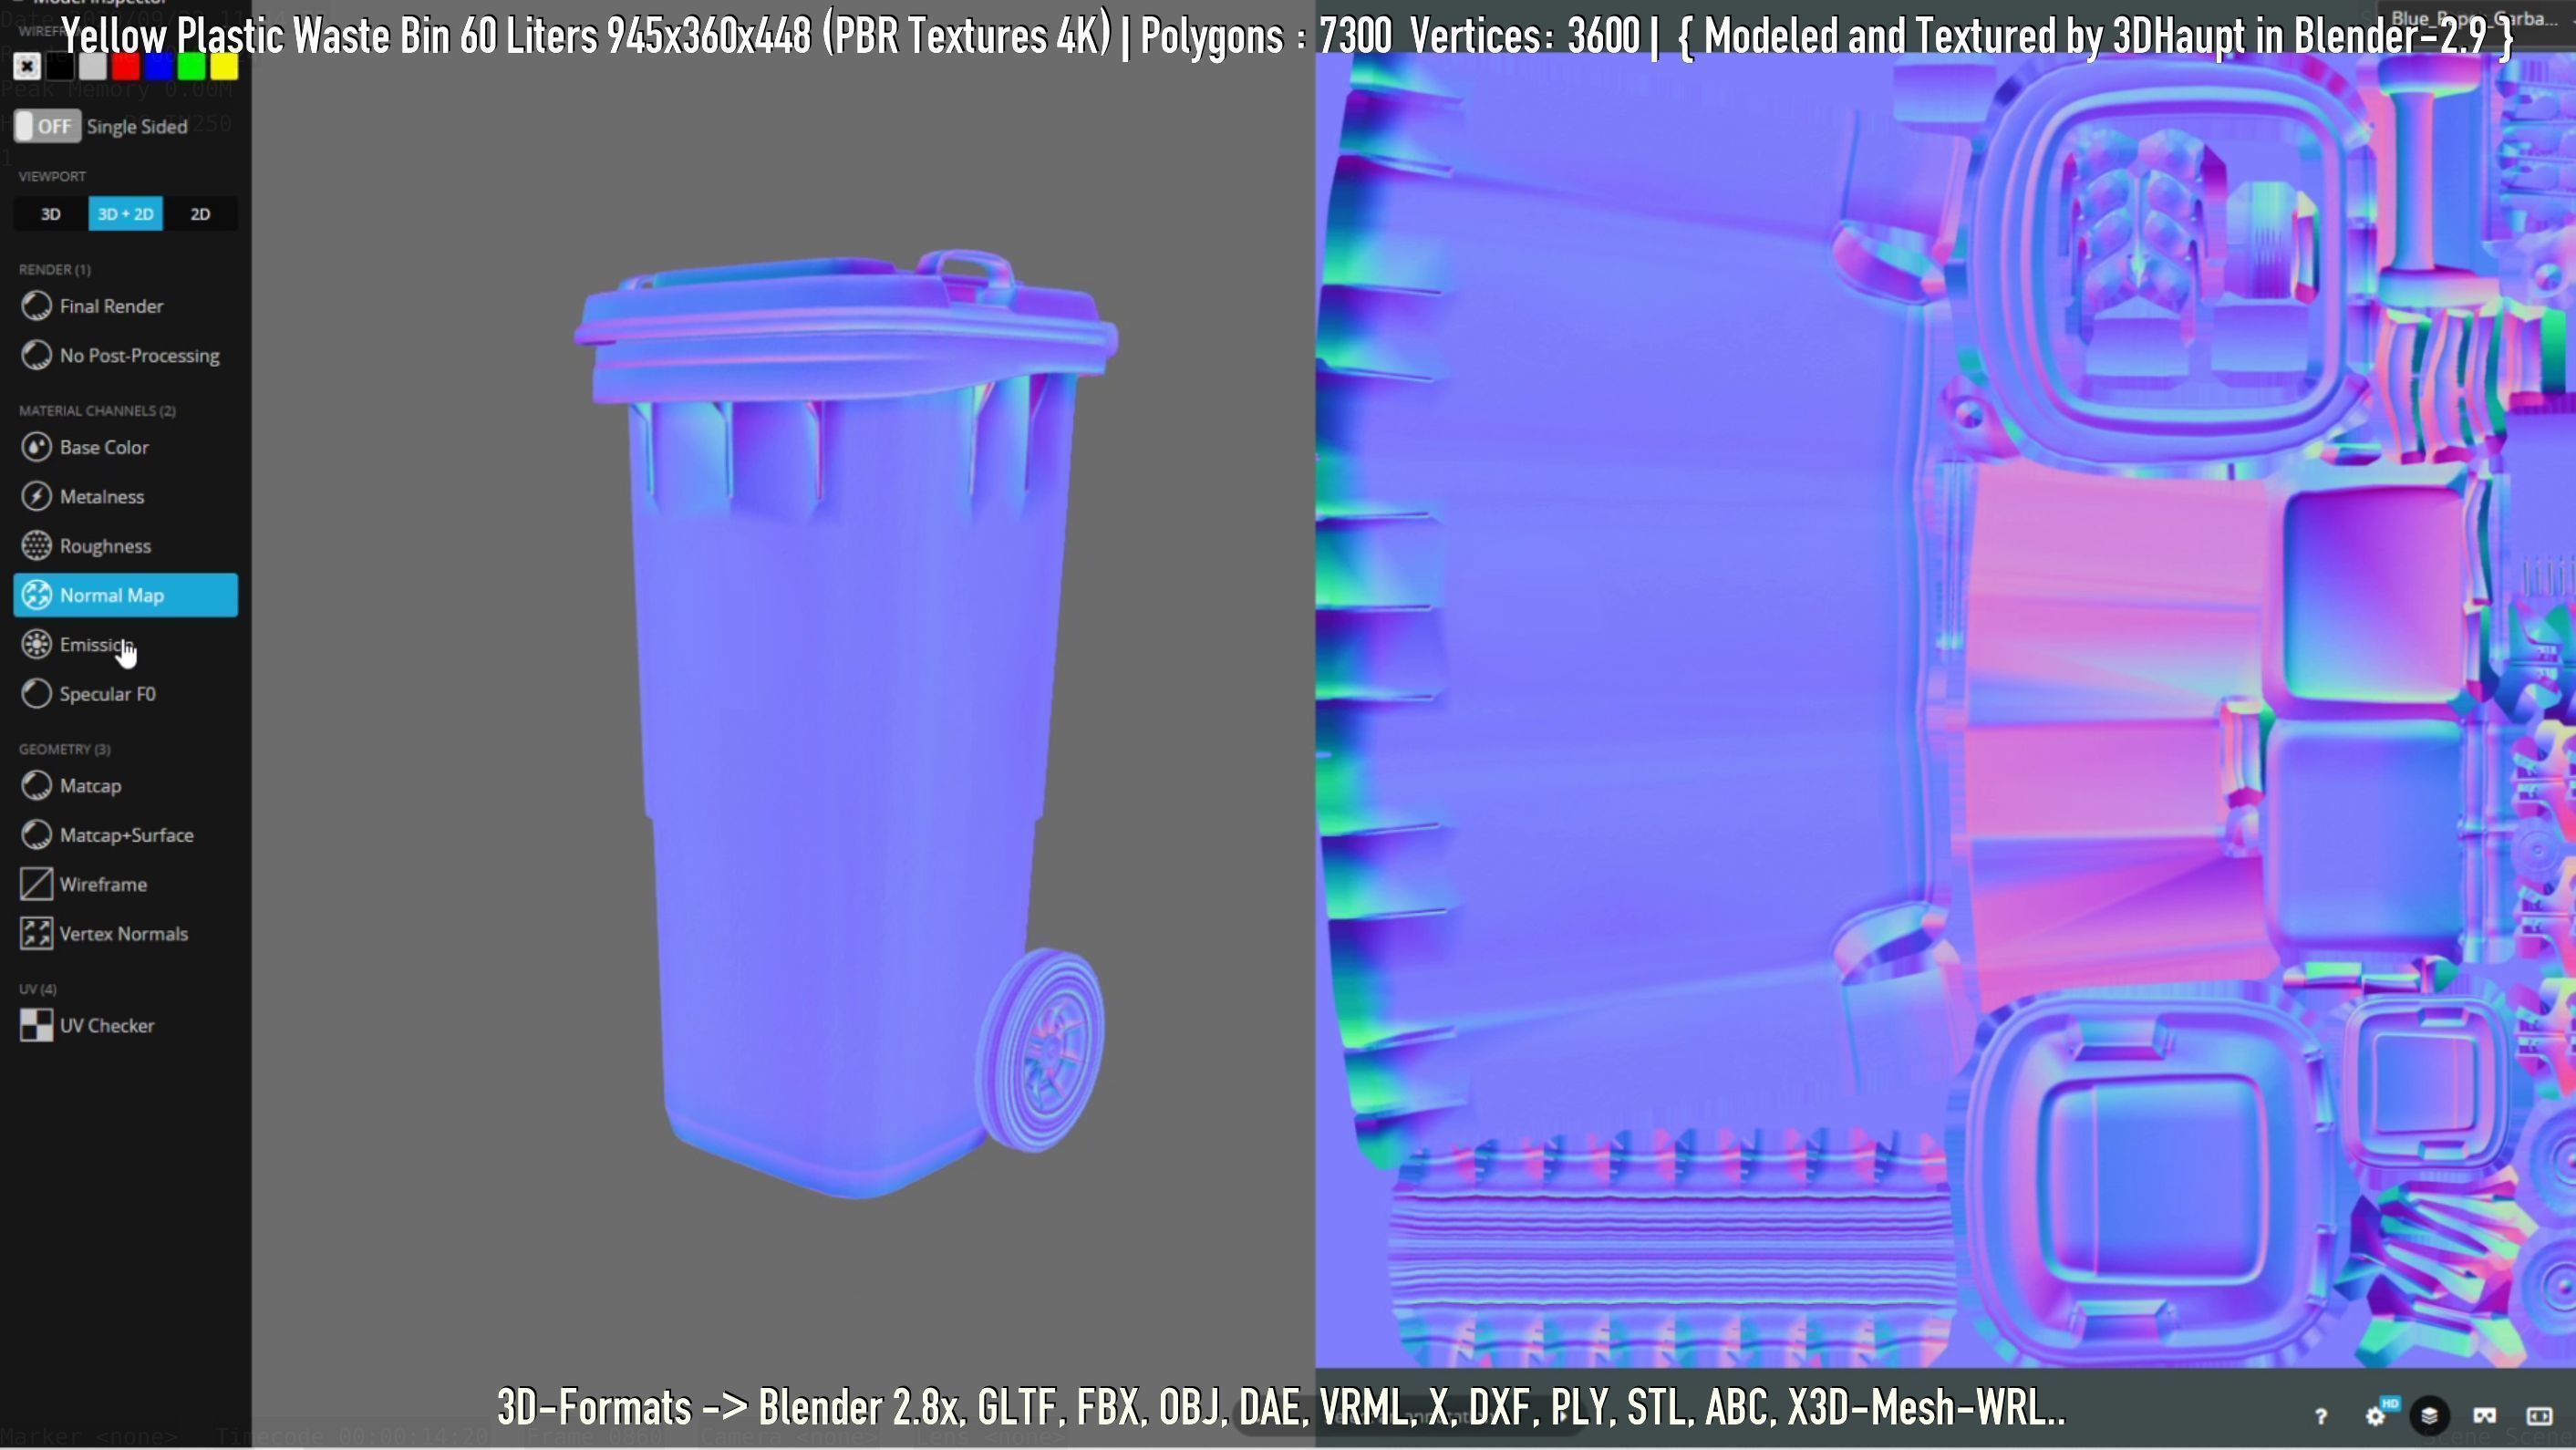Click the No Post-Processing sphere icon
The width and height of the screenshot is (2576, 1450).
point(37,356)
